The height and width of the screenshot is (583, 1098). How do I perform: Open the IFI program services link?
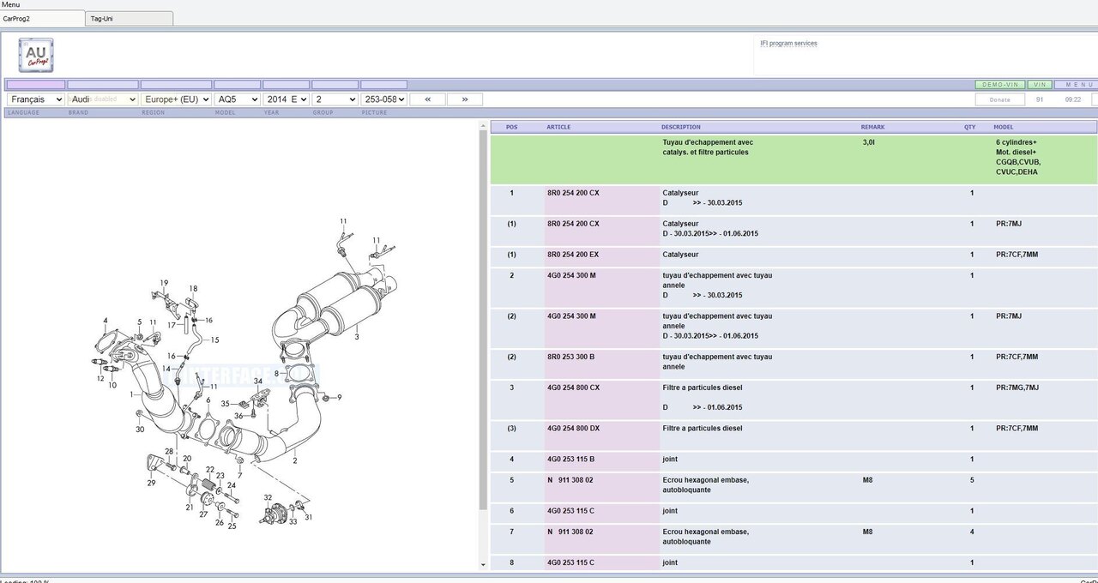[x=788, y=43]
